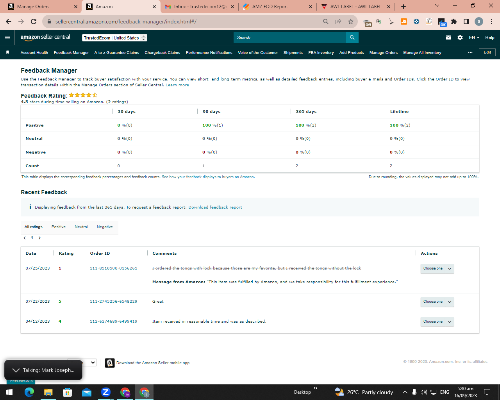Open a new browser tab
Viewport: 500px width, 400px height.
tap(404, 7)
